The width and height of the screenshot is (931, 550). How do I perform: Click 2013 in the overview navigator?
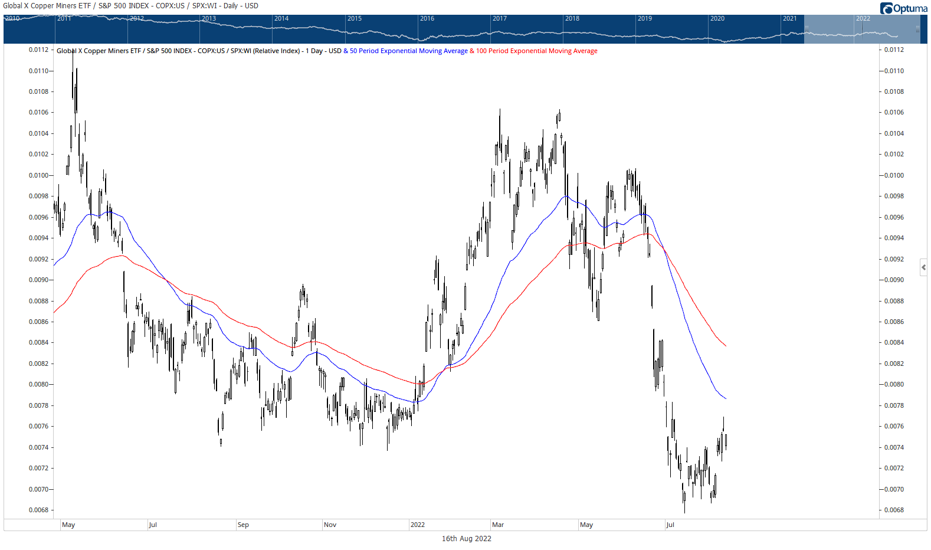pyautogui.click(x=209, y=18)
